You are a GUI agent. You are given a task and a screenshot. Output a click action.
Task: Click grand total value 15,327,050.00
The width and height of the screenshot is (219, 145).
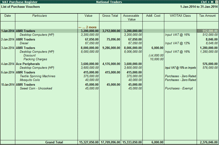[89, 142]
